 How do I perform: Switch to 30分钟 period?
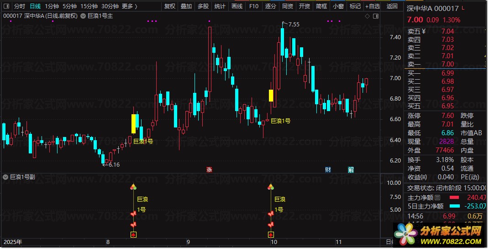pyautogui.click(x=110, y=6)
